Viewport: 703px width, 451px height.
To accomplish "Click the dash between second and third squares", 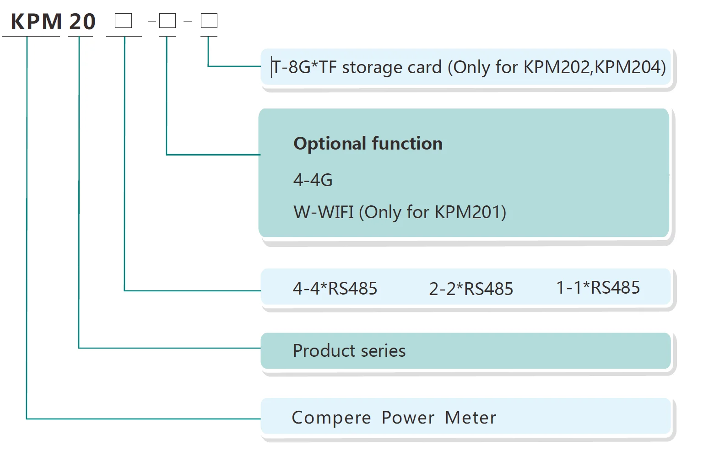I will [188, 21].
